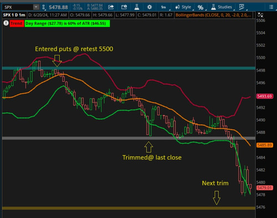The width and height of the screenshot is (277, 218).
Task: Click the red Trend label
Action: (17, 23)
